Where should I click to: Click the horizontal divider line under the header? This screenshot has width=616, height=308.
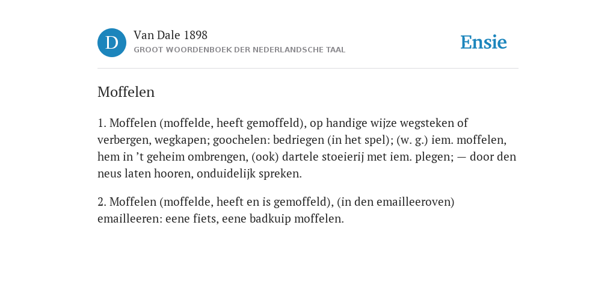click(308, 69)
